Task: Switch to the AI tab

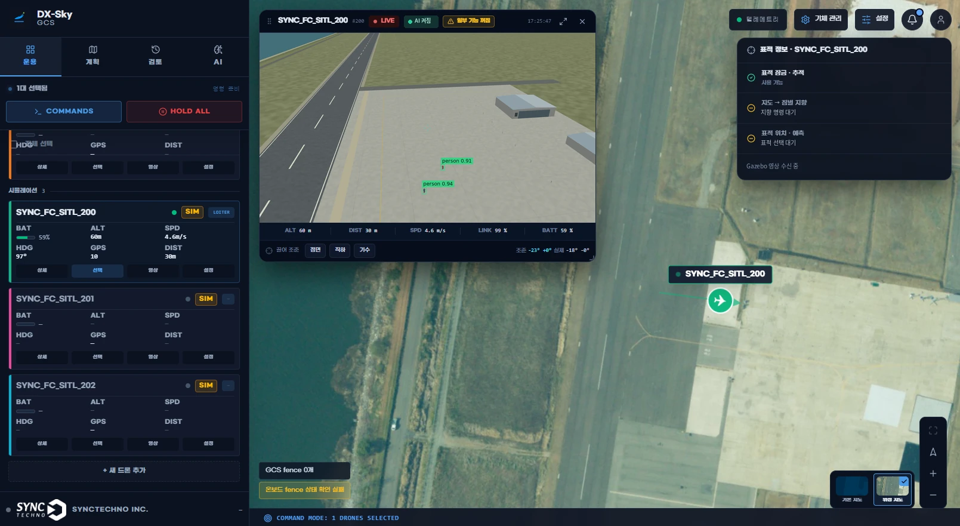Action: tap(218, 56)
